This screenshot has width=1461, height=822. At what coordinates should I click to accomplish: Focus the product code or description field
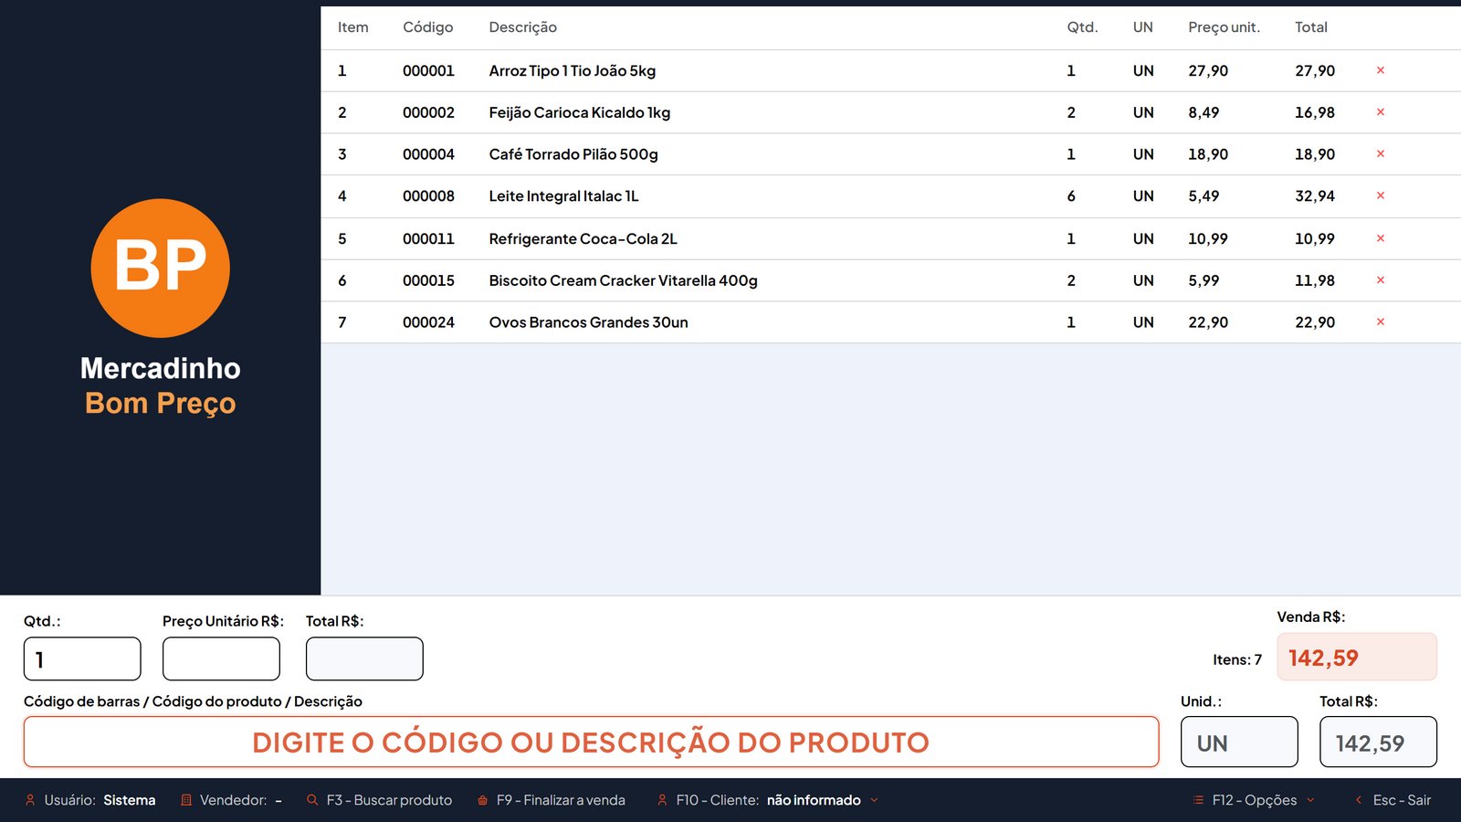click(x=591, y=742)
